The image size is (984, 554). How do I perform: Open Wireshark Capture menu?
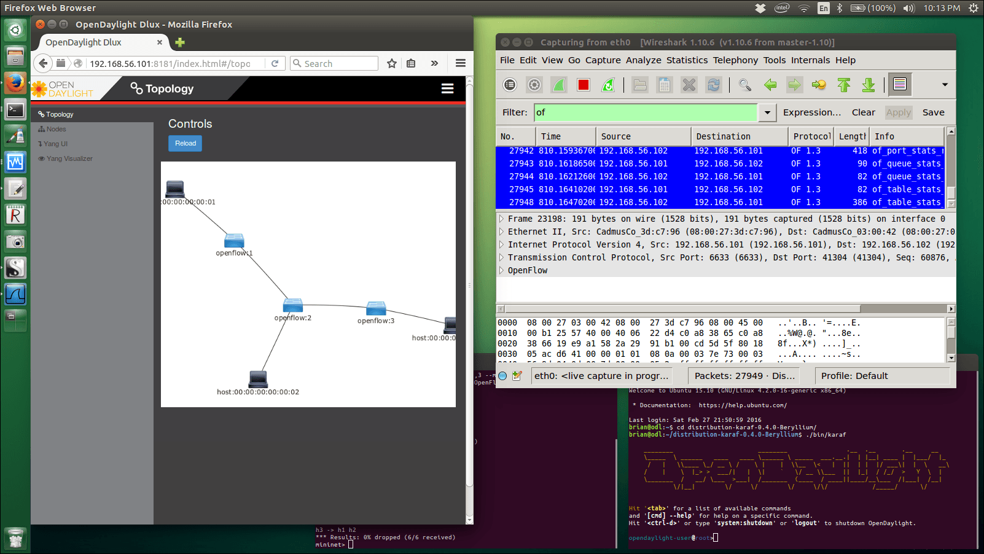click(x=603, y=60)
